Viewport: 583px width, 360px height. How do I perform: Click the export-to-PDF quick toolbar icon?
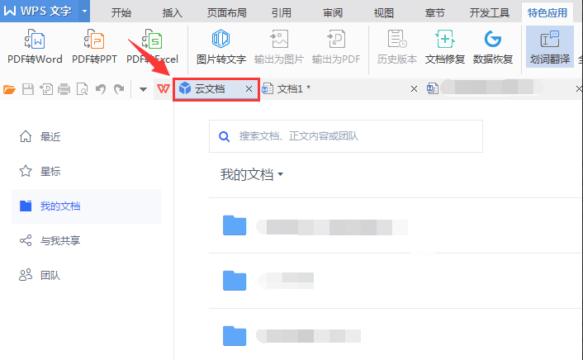pyautogui.click(x=46, y=89)
